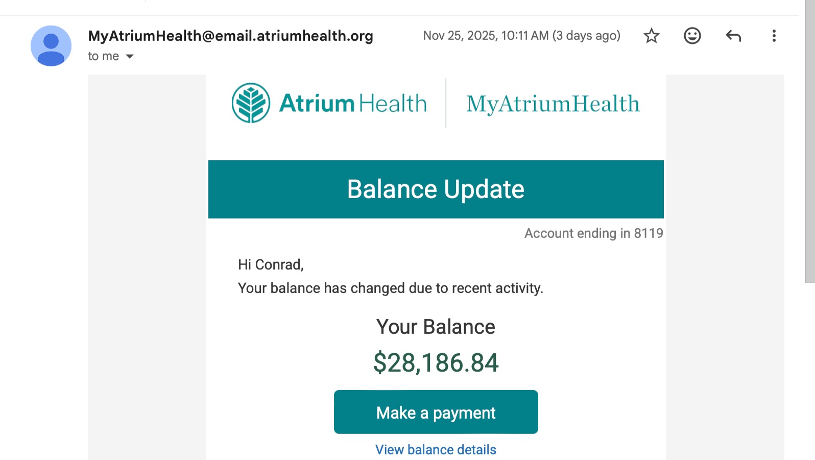Reply to the MyAtriumHealth message
The width and height of the screenshot is (815, 460).
(x=733, y=36)
